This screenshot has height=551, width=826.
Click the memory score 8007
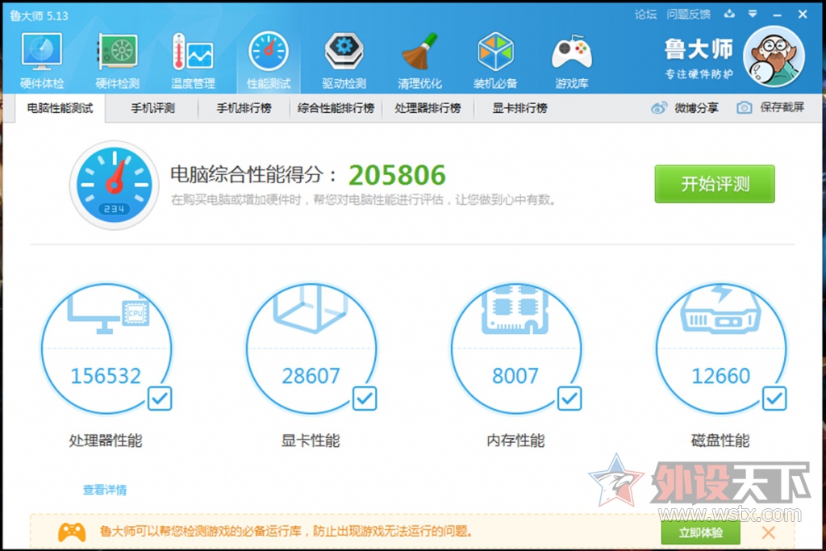click(x=515, y=376)
